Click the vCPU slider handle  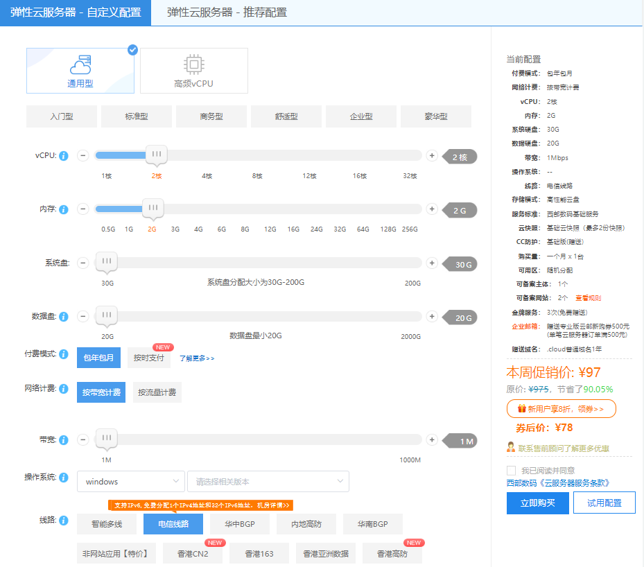(157, 155)
